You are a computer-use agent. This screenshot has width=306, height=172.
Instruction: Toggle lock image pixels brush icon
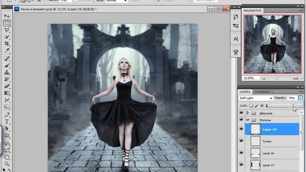pyautogui.click(x=257, y=106)
